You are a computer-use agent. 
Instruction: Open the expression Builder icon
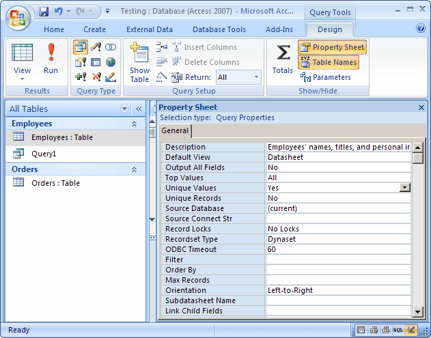(x=162, y=77)
